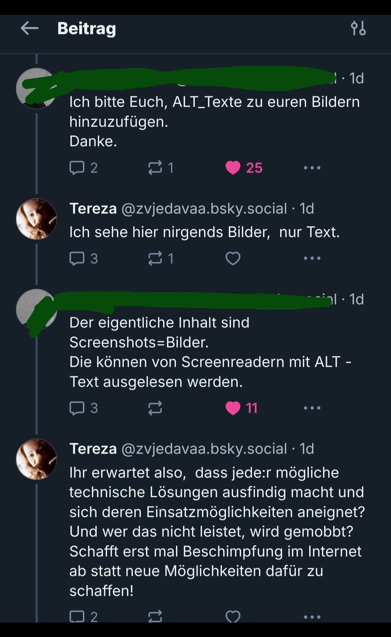The width and height of the screenshot is (391, 637).
Task: Open Tereza's profile from first reply's name
Action: click(93, 209)
